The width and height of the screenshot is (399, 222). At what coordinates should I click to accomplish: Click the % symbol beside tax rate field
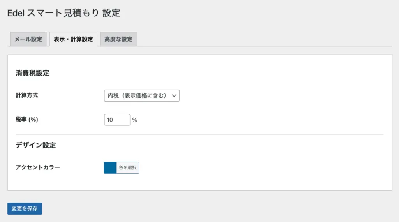click(135, 120)
